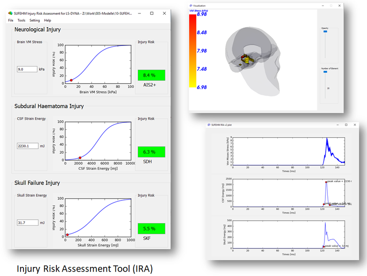Select the CSF Strain Energy value field

[x=27, y=146]
